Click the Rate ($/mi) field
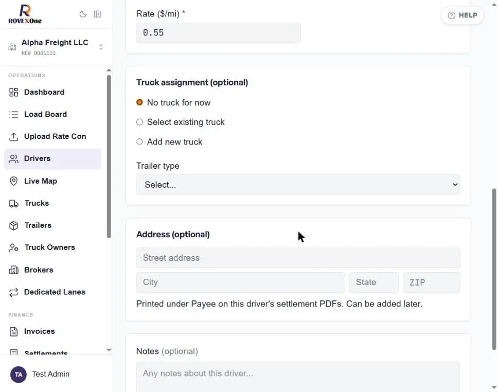Viewport: 498px width, 392px height. click(219, 33)
